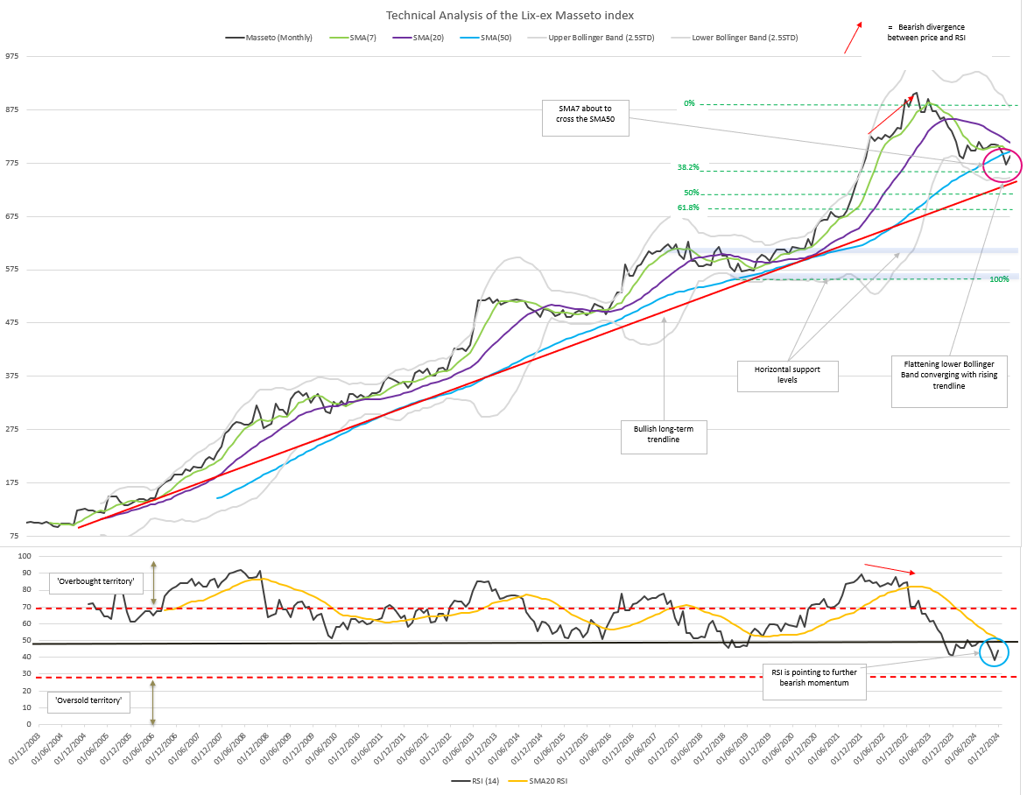This screenshot has width=1027, height=795.
Task: Click the 'Horizontal support levels' callout box
Action: click(x=787, y=376)
